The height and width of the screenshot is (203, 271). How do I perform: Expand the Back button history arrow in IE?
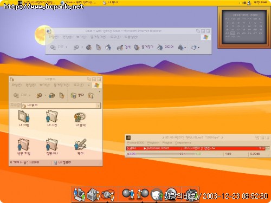pos(67,47)
